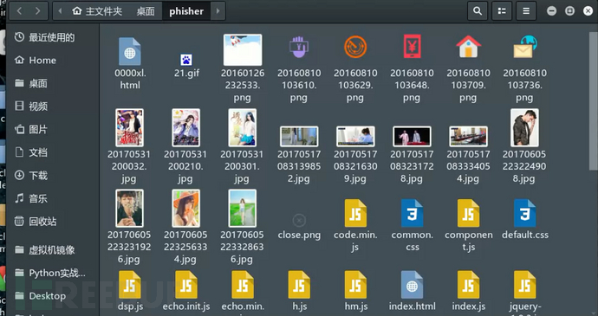Image resolution: width=598 pixels, height=316 pixels.
Task: Select the 201706052233286 36.jpg thumbnail
Action: [x=243, y=208]
